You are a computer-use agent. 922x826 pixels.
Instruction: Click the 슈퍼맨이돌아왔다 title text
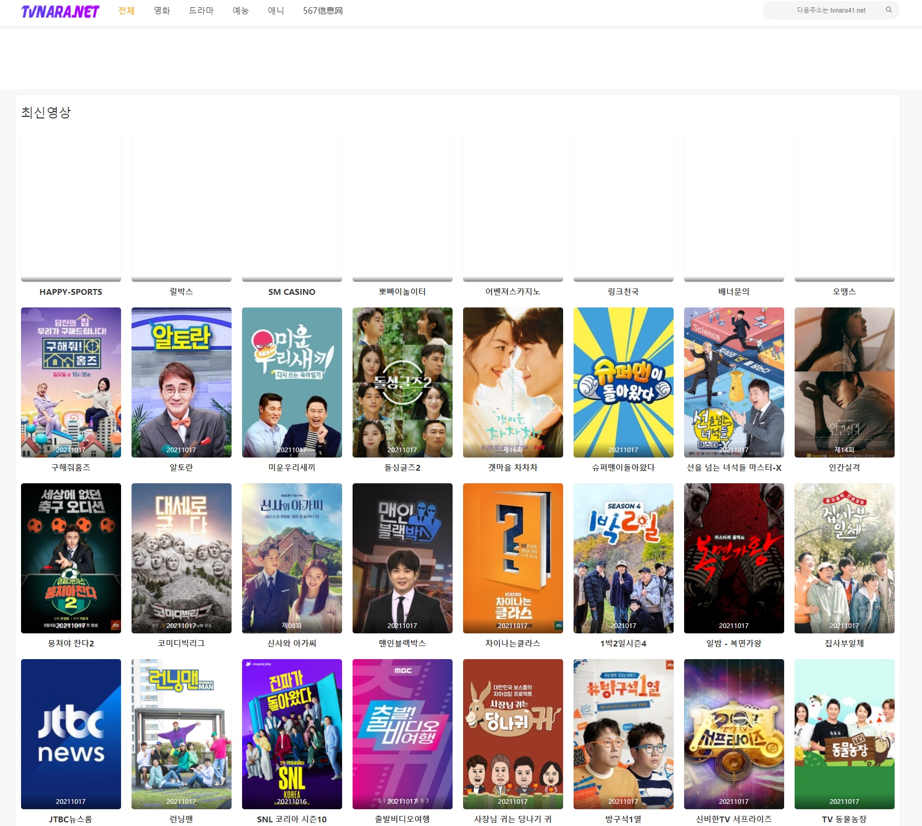[x=624, y=467]
